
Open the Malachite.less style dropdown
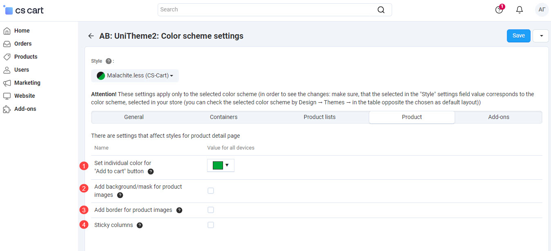click(x=135, y=75)
